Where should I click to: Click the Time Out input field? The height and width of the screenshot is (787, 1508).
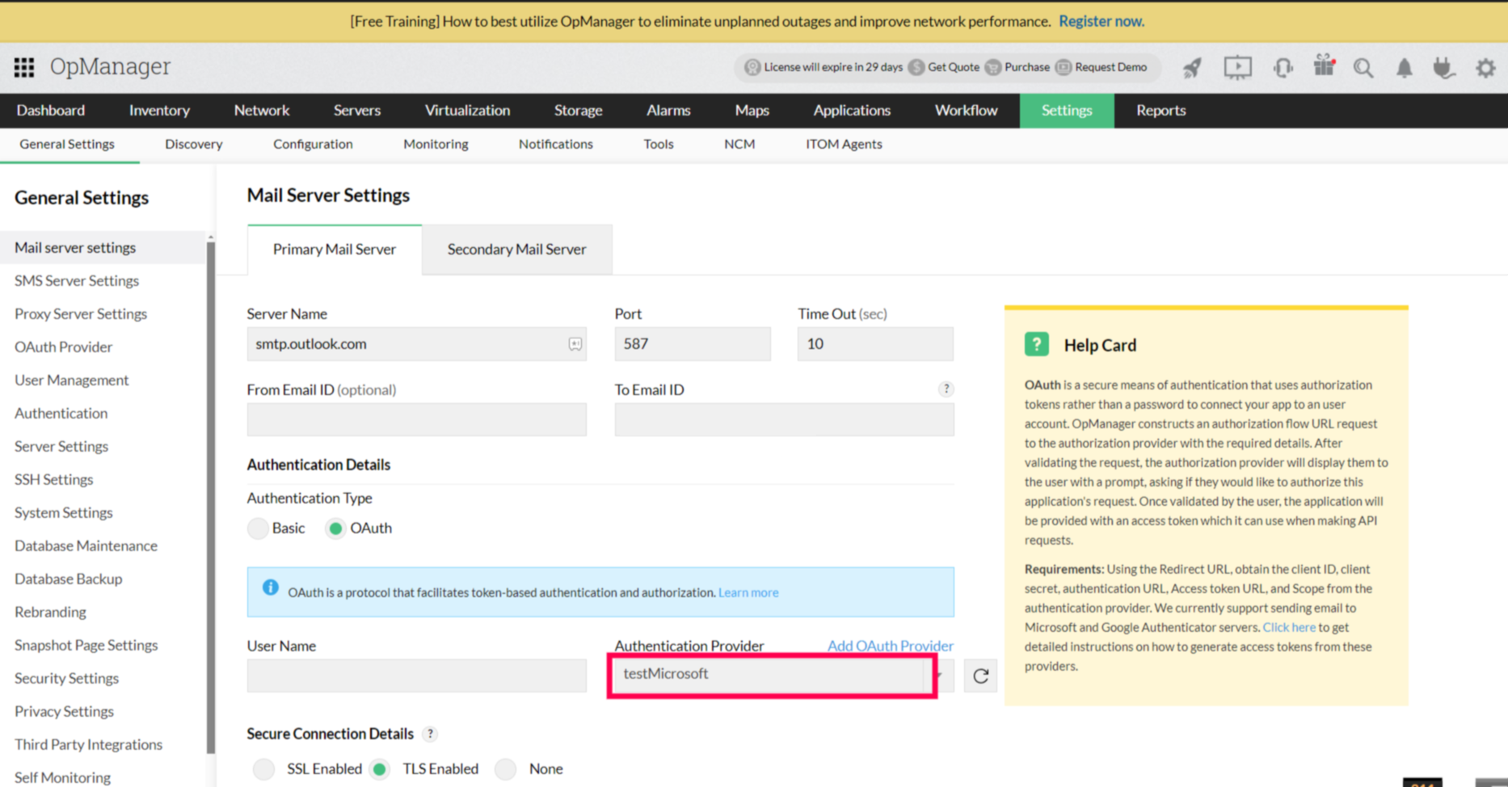pyautogui.click(x=875, y=344)
